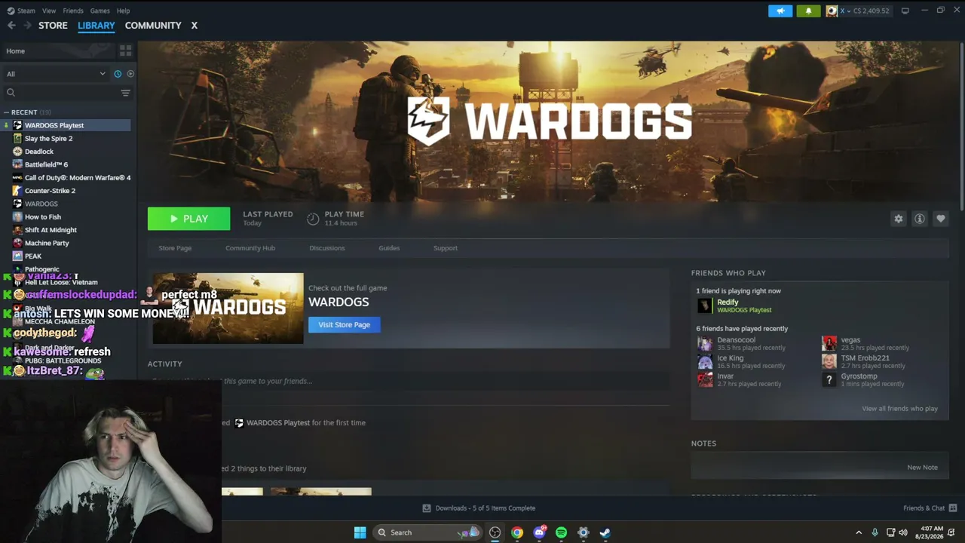Click the profile avatar in title bar
The width and height of the screenshot is (965, 543).
pyautogui.click(x=832, y=11)
